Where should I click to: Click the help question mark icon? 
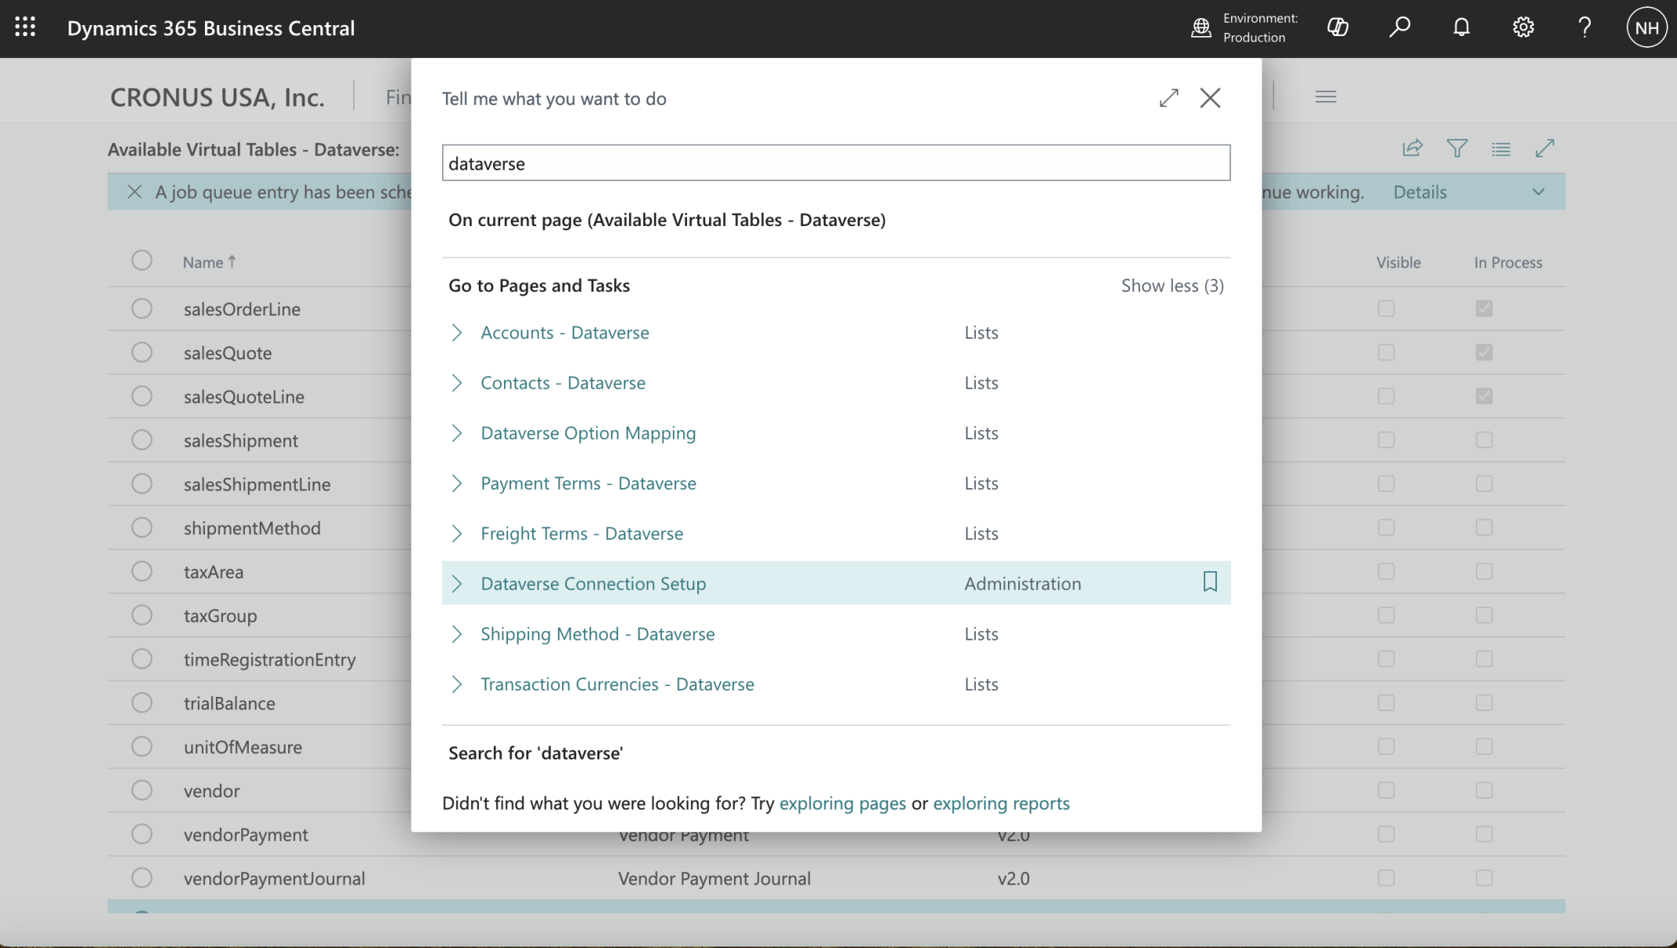click(x=1584, y=27)
